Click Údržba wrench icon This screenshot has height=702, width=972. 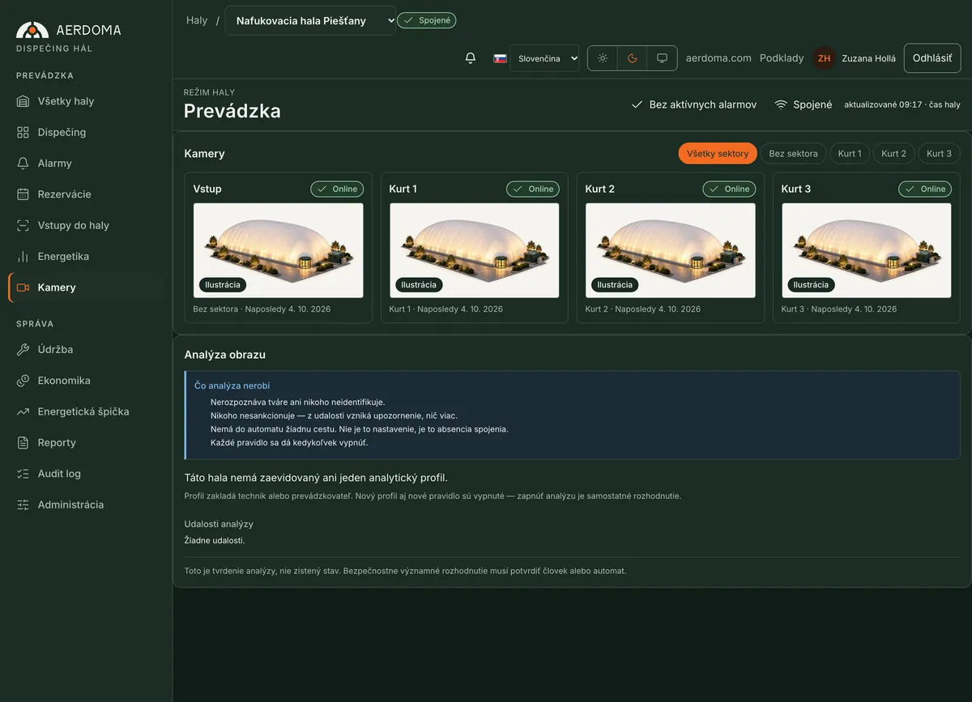tap(23, 350)
